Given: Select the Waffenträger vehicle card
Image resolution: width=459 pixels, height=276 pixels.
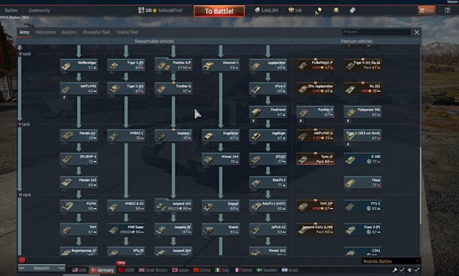Looking at the screenshot, I should point(79,65).
